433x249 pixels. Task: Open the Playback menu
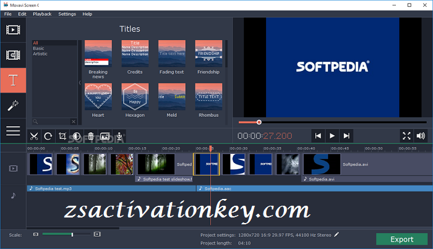click(x=42, y=14)
